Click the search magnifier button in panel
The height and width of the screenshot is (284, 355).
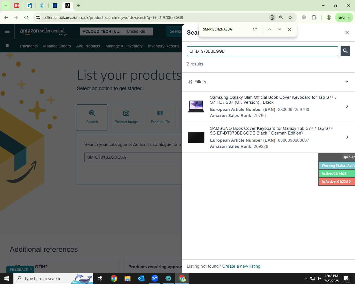tap(345, 51)
